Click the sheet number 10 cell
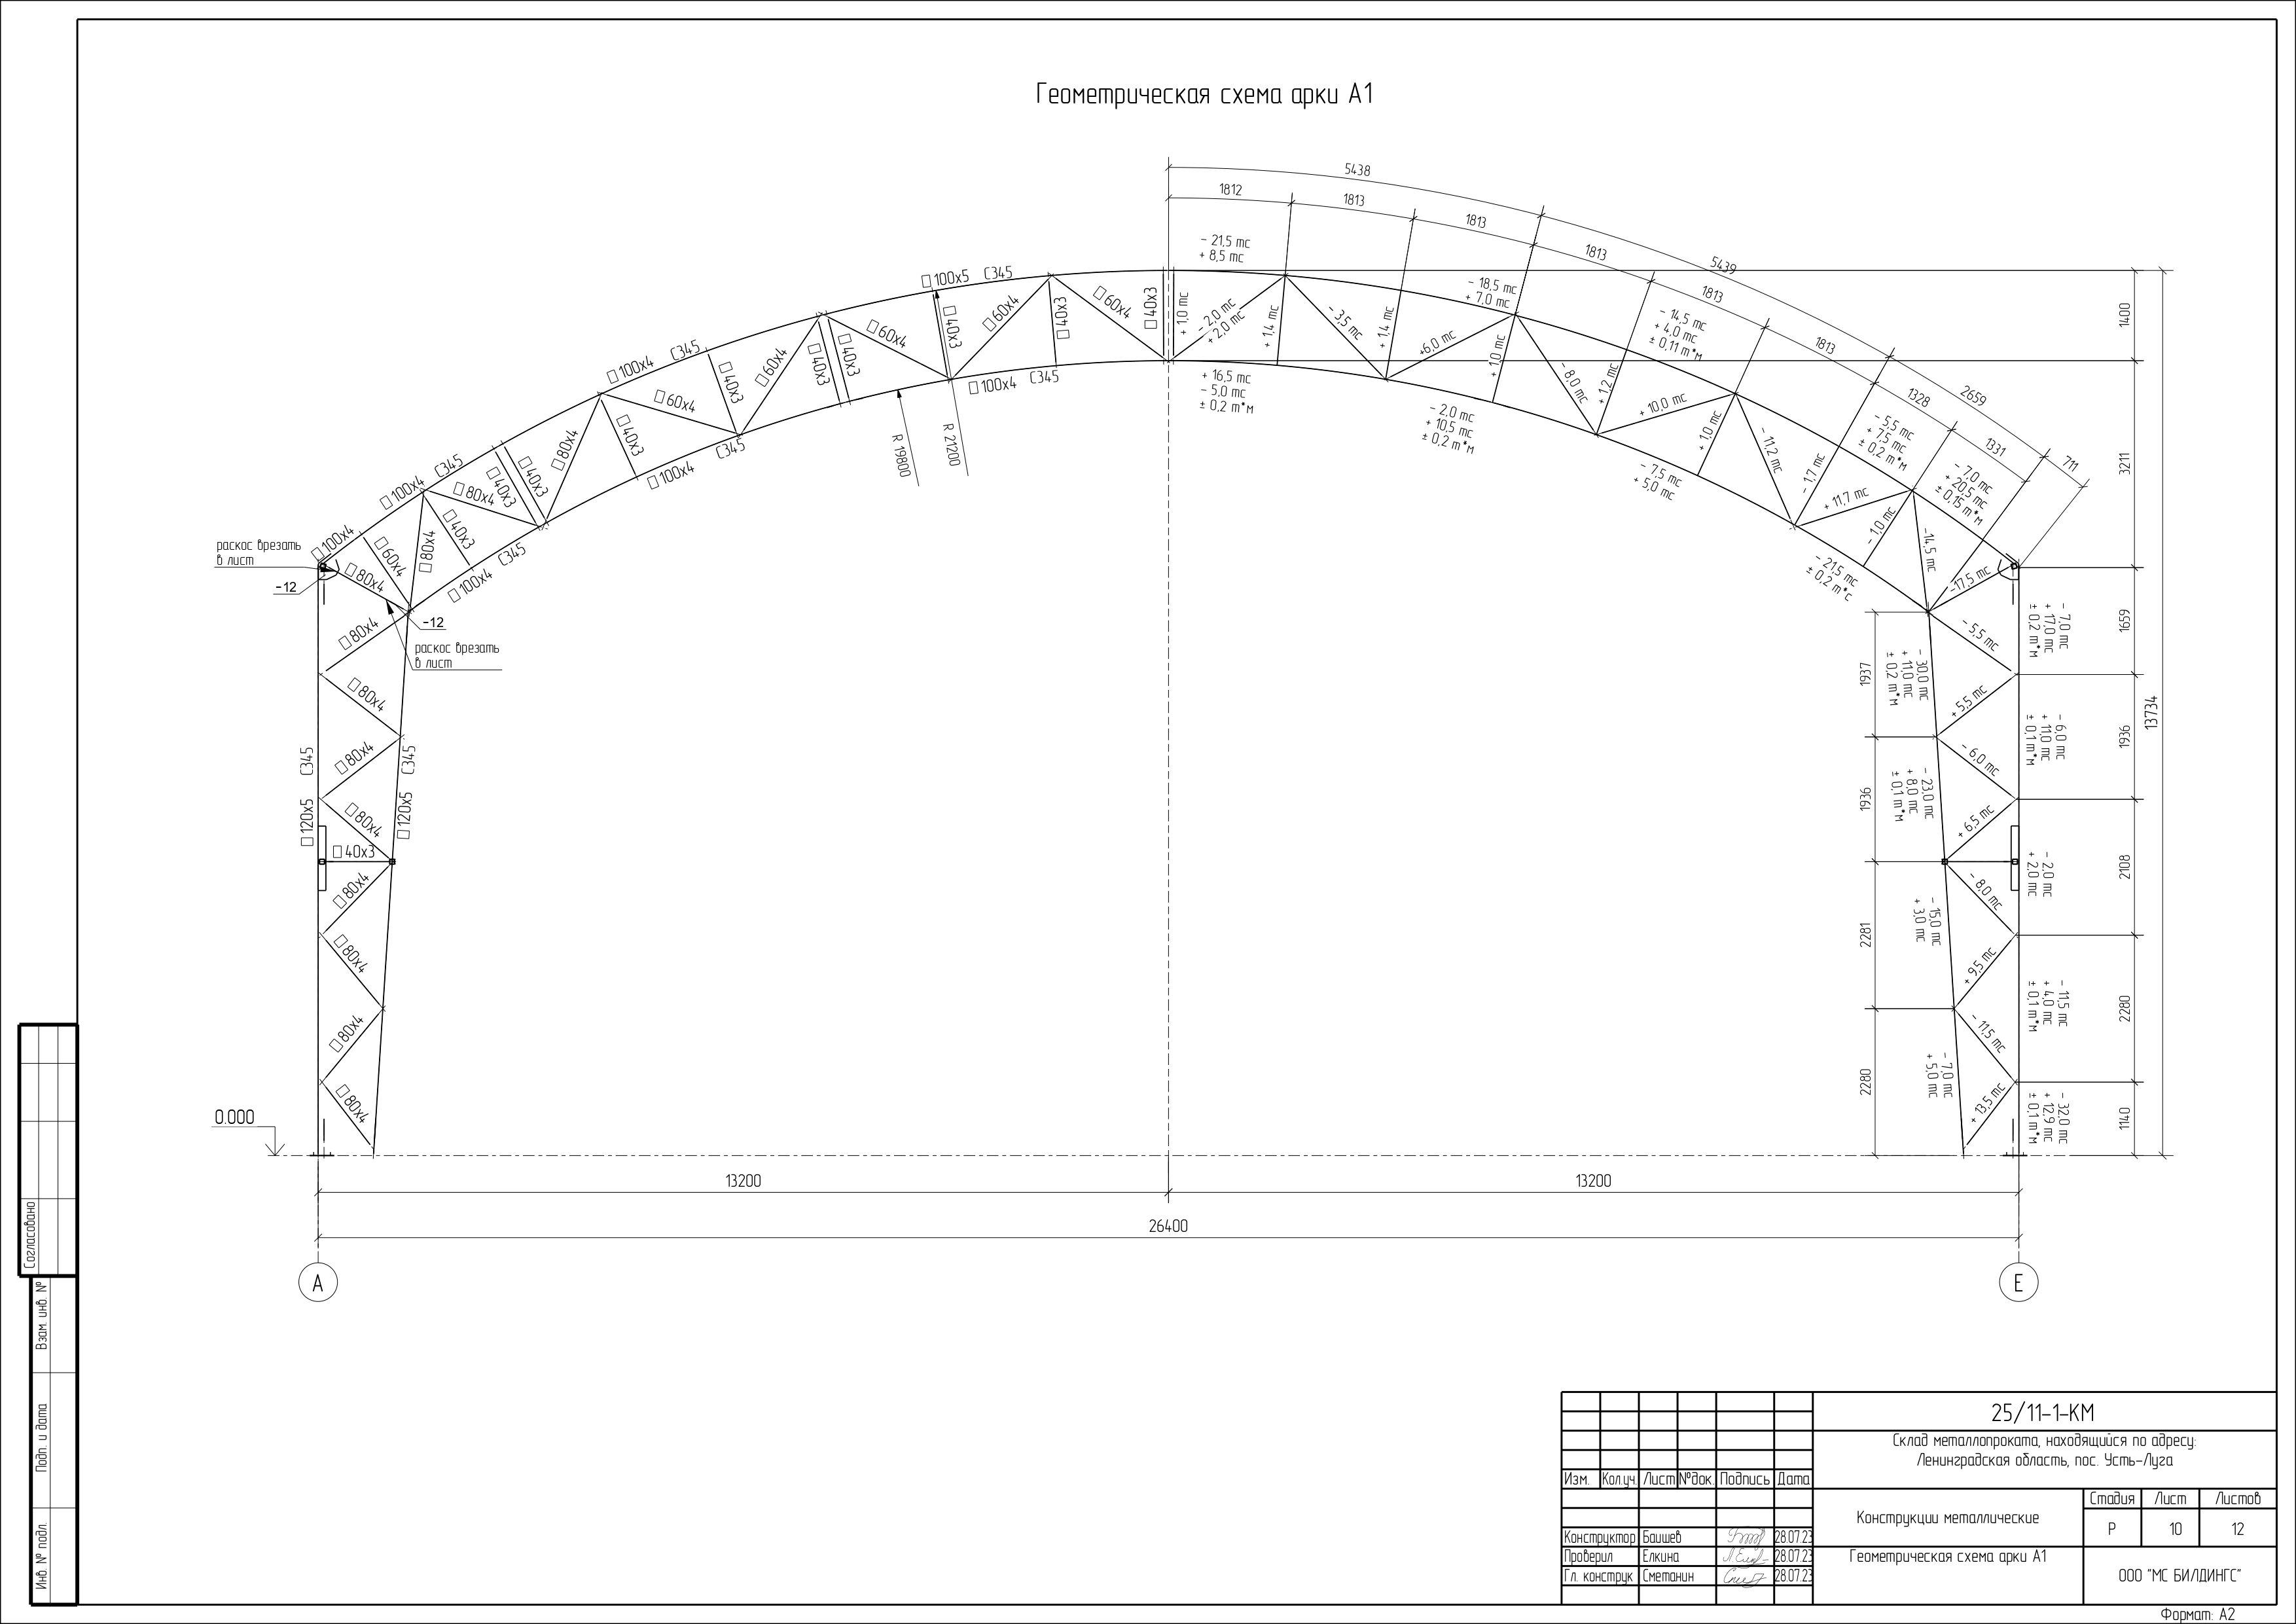The width and height of the screenshot is (2296, 1624). tap(2175, 1529)
